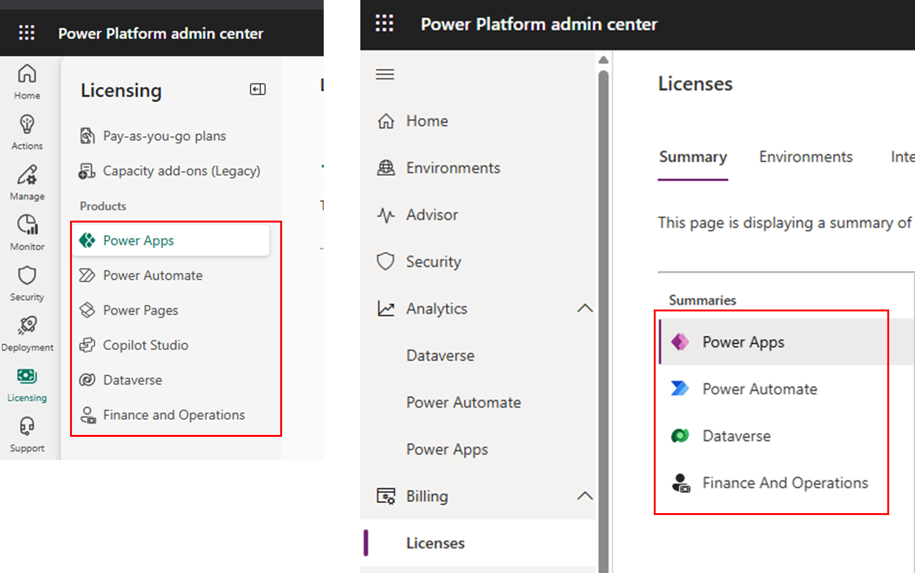Select Licensing in the left rail
The image size is (915, 573).
[27, 384]
